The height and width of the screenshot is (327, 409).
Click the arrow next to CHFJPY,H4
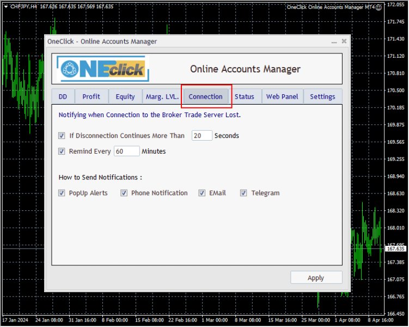(x=5, y=7)
